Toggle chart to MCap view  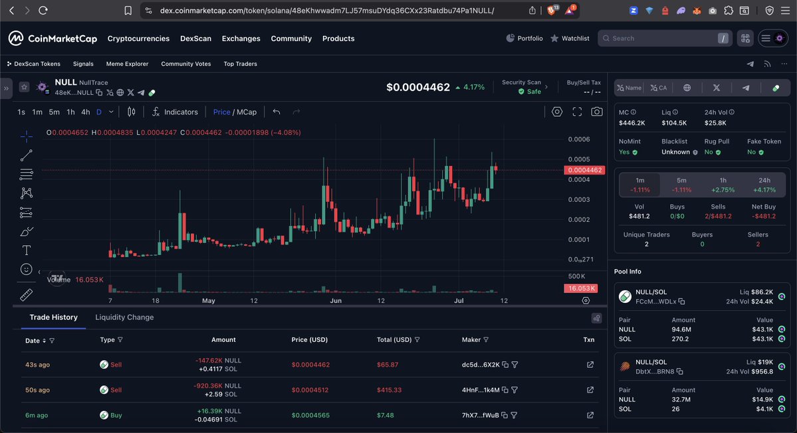(247, 112)
